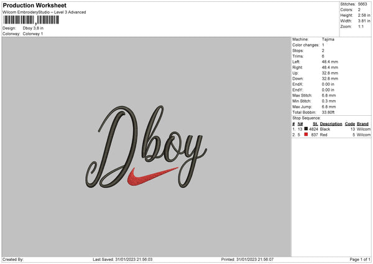
Task: Click the Total Bobbin 33.80ft value
Action: point(328,112)
